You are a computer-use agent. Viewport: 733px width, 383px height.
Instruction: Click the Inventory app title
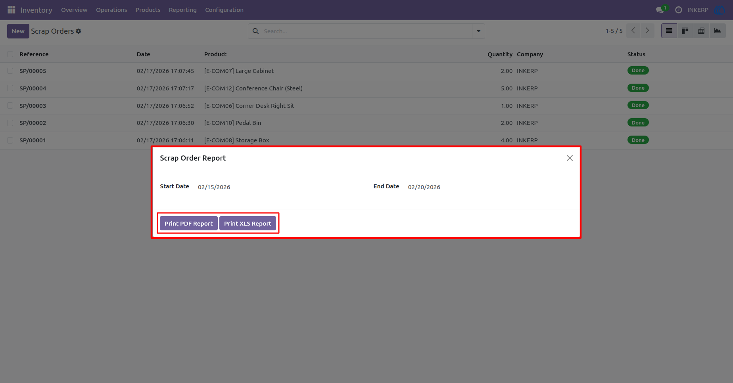[36, 10]
